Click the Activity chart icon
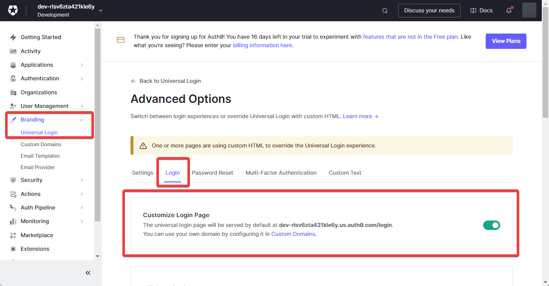549x286 pixels. point(13,51)
